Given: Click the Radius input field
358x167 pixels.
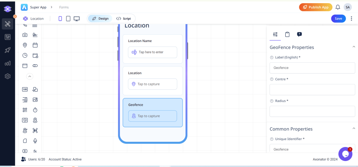Looking at the screenshot, I should pyautogui.click(x=312, y=111).
